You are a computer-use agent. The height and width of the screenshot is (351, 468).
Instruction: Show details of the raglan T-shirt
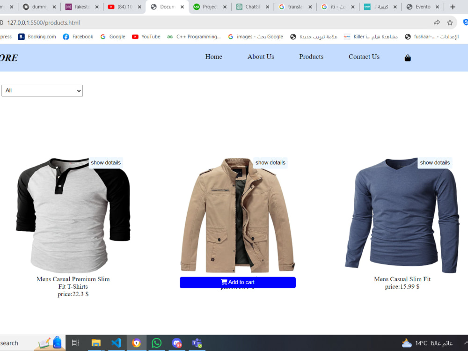click(106, 163)
